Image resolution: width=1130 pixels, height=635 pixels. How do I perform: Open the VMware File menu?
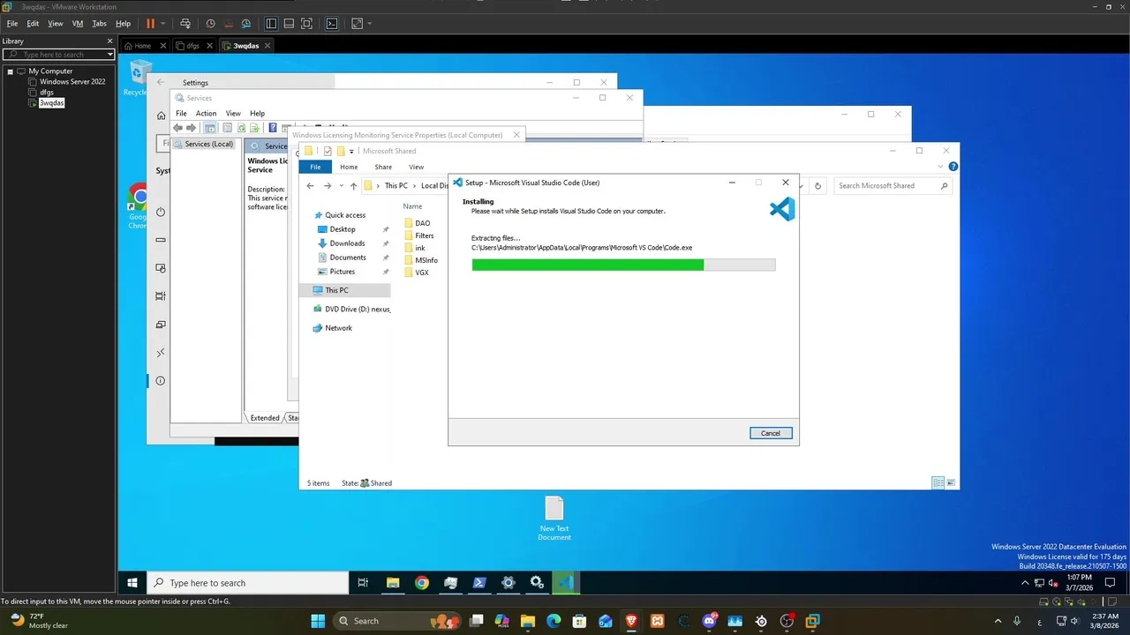pyautogui.click(x=12, y=24)
